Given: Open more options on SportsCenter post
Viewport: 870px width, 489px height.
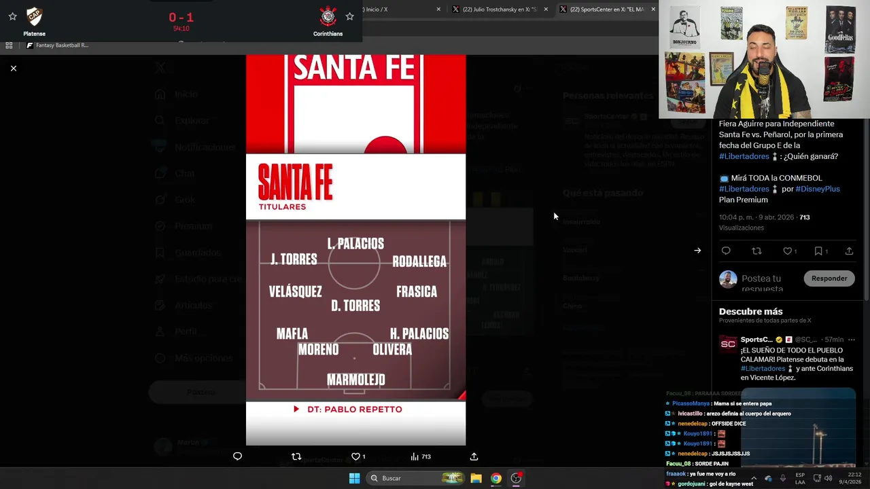Looking at the screenshot, I should click(x=852, y=340).
